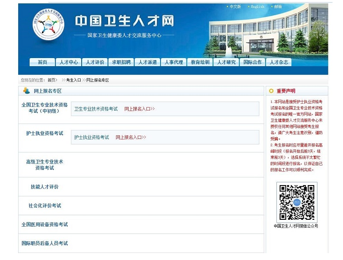Open the 人才研究 navigation tab
The image size is (343, 260).
click(x=226, y=62)
